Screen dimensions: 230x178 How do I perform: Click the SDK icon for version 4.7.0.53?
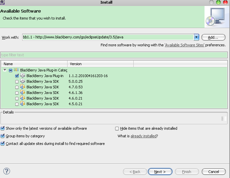(x=23, y=87)
